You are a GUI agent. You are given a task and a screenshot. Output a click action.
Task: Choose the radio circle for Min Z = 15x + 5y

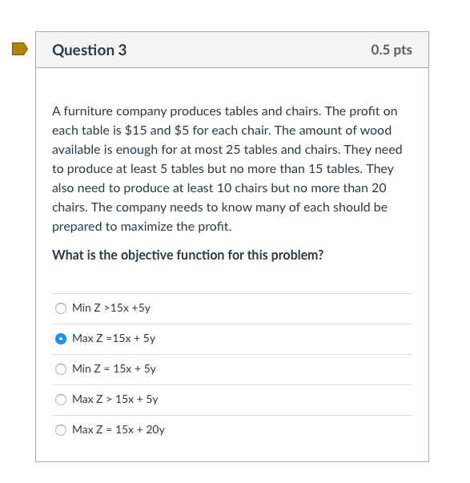61,369
